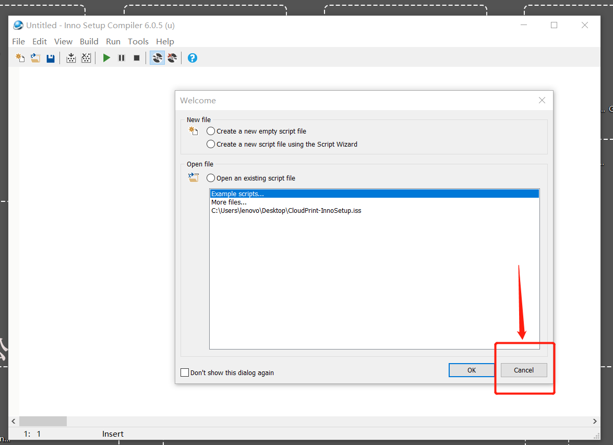Image resolution: width=613 pixels, height=445 pixels.
Task: Select 'More files...' in the file list
Action: (x=375, y=202)
